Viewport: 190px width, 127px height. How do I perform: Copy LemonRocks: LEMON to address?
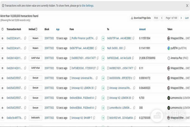coord(134,108)
